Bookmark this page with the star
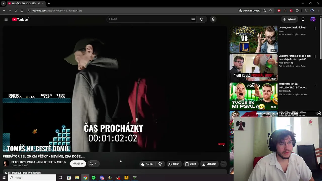 [270, 11]
